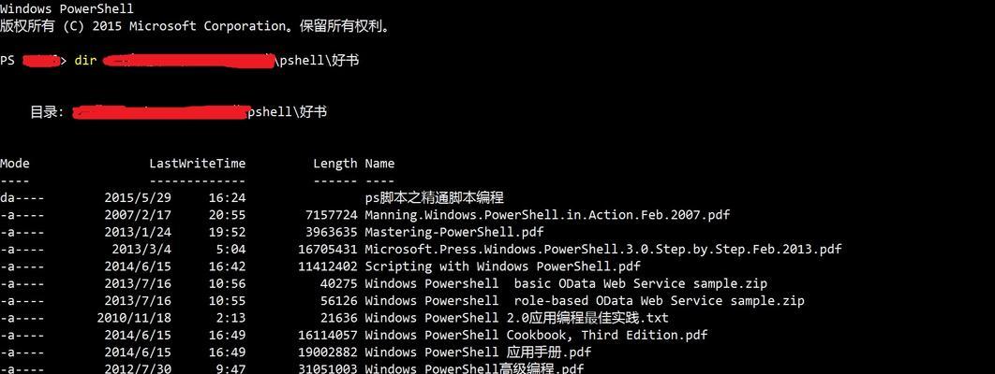Click the LastWriteTime column header
The height and width of the screenshot is (374, 995).
198,164
